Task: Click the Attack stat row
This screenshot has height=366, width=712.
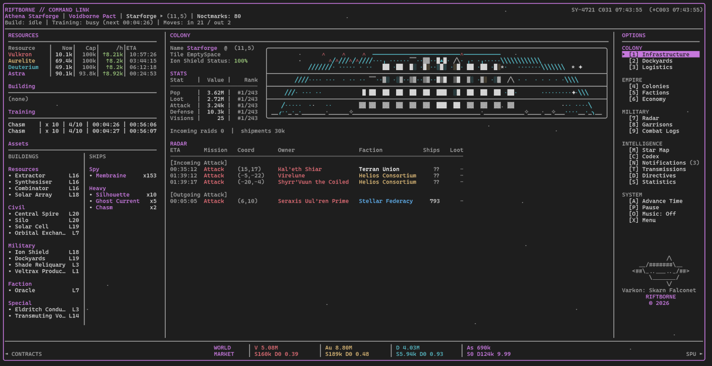Action: (x=213, y=105)
